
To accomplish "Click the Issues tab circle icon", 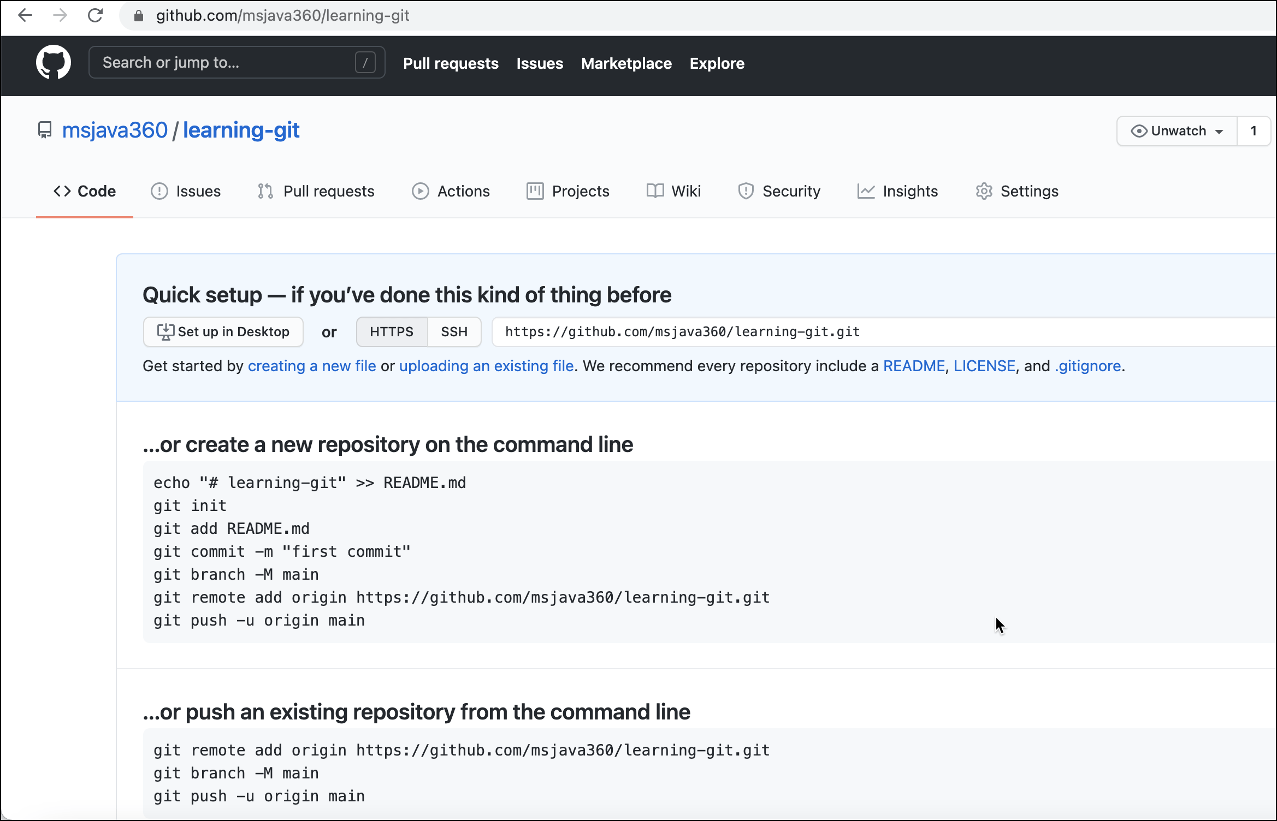I will [x=159, y=191].
